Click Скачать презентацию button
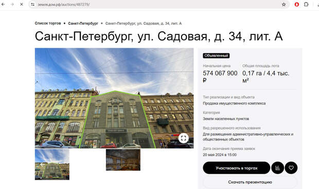This screenshot has width=319, height=189. 250,182
